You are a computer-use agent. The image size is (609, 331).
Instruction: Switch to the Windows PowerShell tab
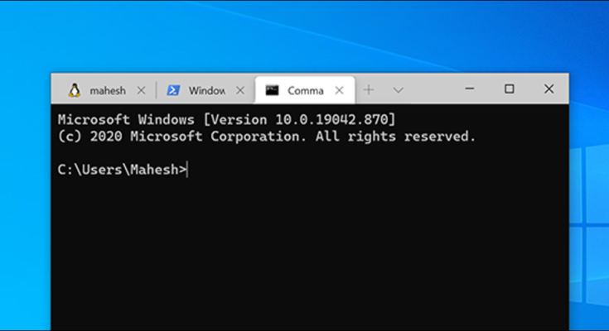coord(206,90)
